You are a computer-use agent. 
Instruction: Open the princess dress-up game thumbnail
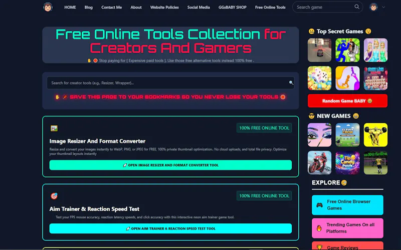[x=375, y=50]
